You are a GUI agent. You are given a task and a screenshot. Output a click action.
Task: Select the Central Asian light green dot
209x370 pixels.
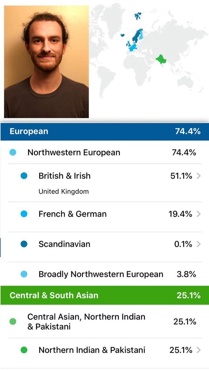pos(13,322)
